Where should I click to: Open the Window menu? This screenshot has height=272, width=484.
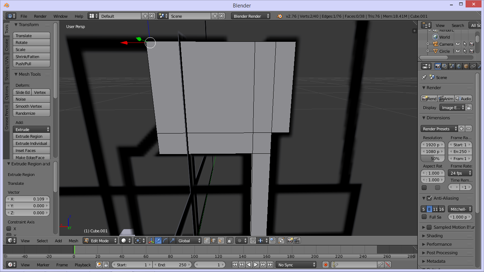61,16
